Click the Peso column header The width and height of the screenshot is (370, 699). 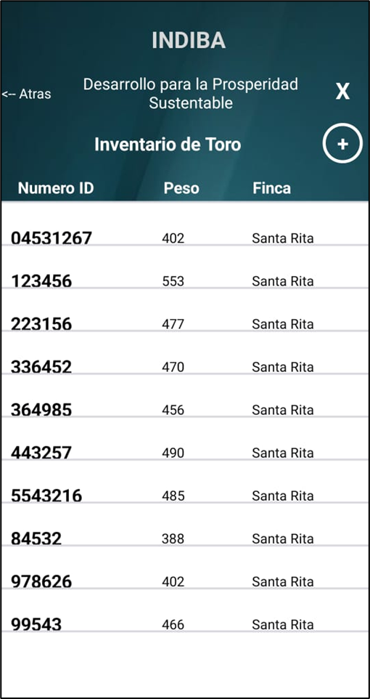181,188
